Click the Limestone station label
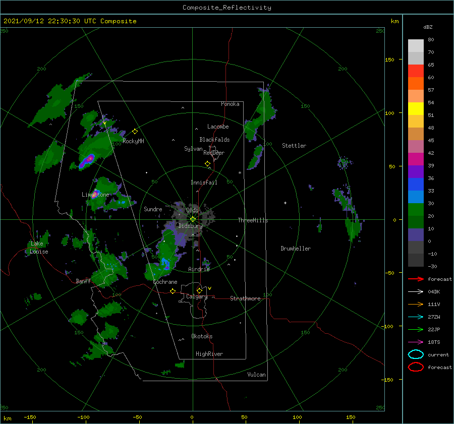 pyautogui.click(x=95, y=195)
